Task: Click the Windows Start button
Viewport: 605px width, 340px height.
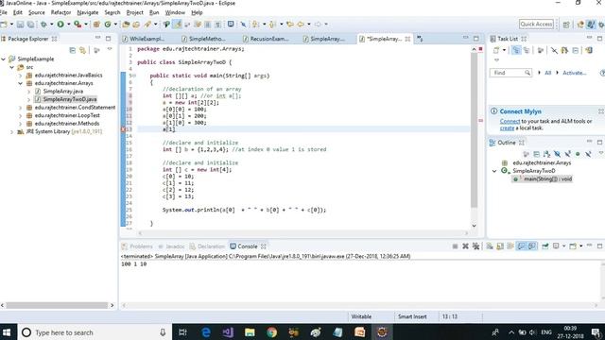Action: 7,332
